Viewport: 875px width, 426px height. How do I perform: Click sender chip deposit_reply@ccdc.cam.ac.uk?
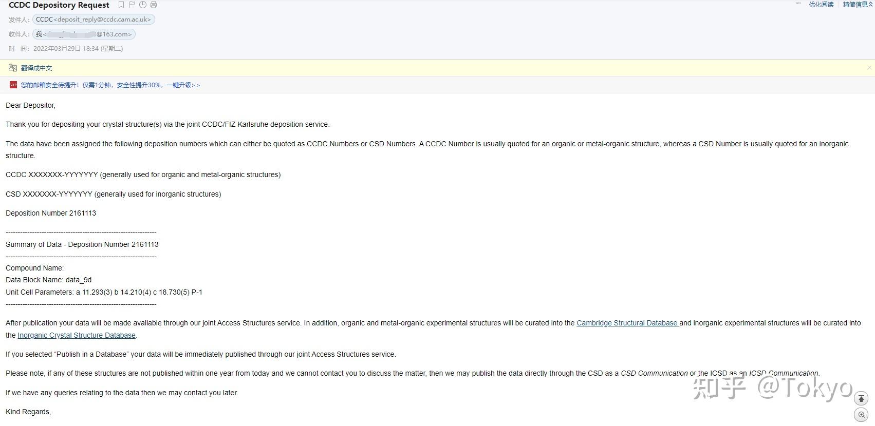[x=94, y=20]
